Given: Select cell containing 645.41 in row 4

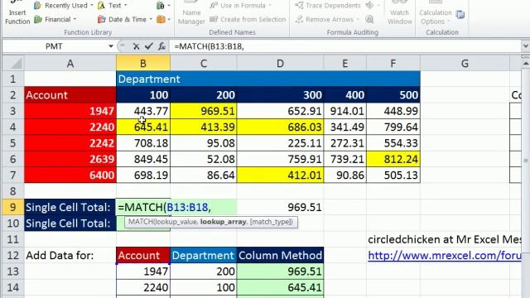Looking at the screenshot, I should (x=143, y=127).
